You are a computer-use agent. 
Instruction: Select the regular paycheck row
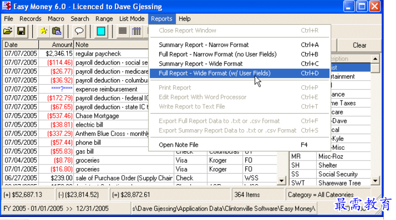point(76,53)
